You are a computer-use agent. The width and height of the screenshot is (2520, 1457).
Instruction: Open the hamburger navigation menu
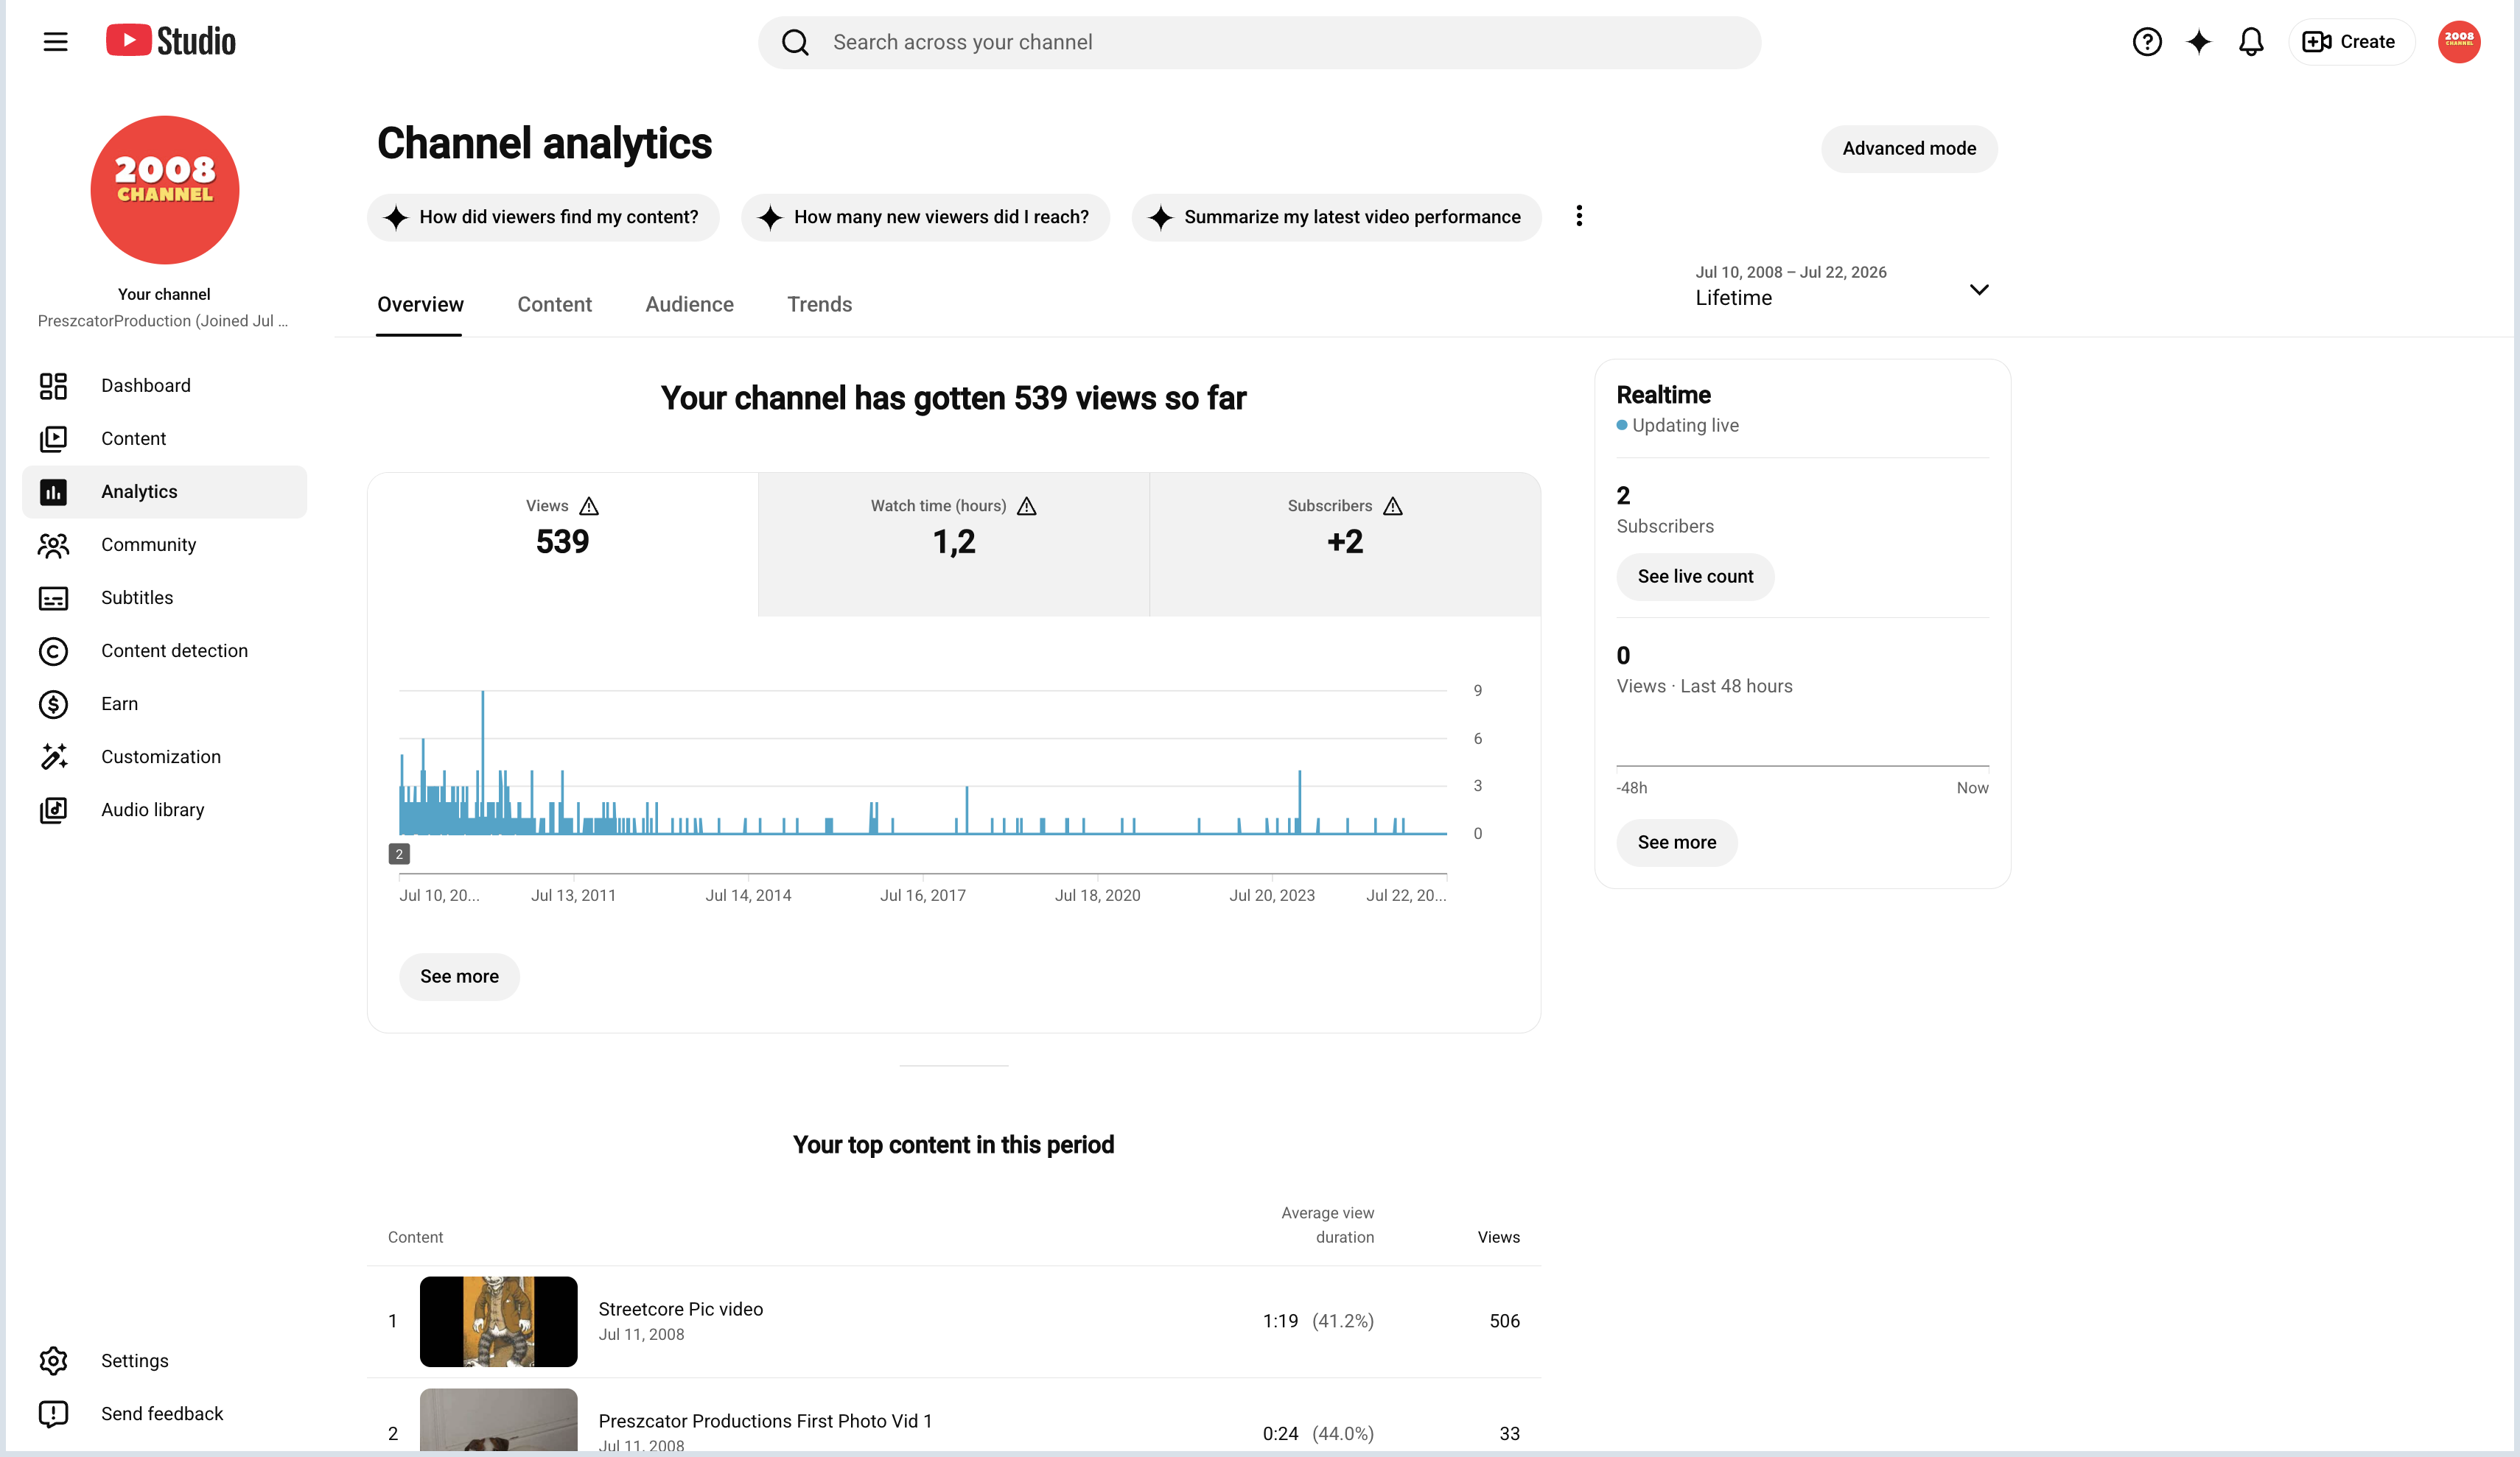coord(55,42)
